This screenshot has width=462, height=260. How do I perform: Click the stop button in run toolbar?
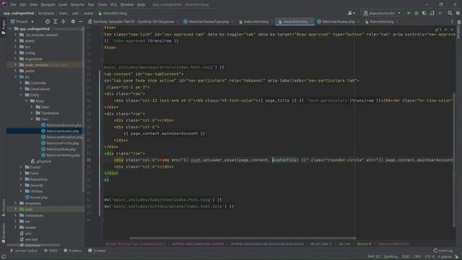[440, 13]
